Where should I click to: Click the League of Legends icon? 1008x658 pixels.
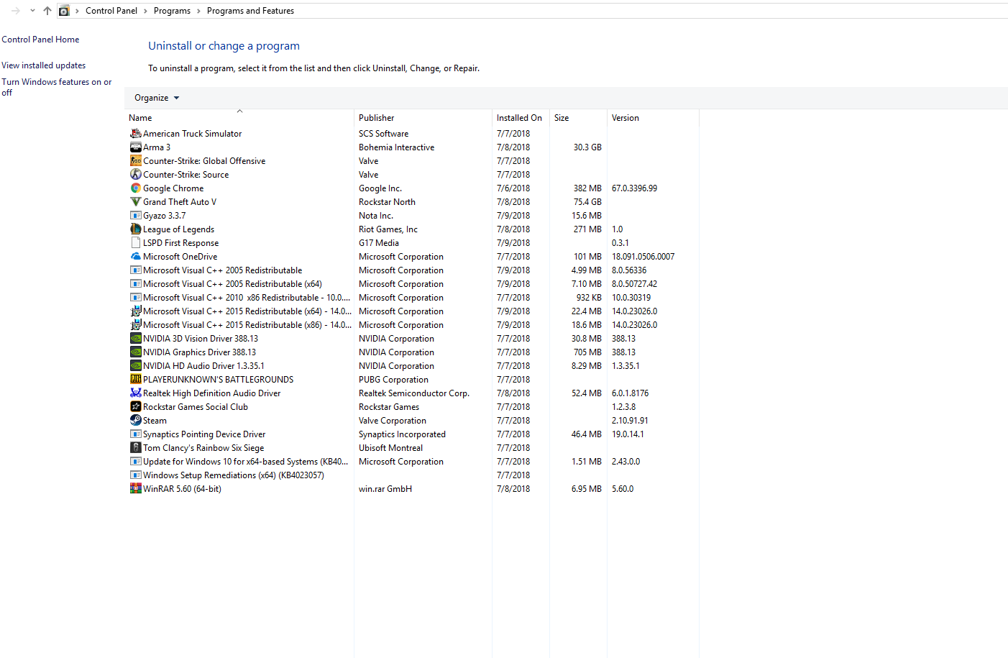coord(135,229)
